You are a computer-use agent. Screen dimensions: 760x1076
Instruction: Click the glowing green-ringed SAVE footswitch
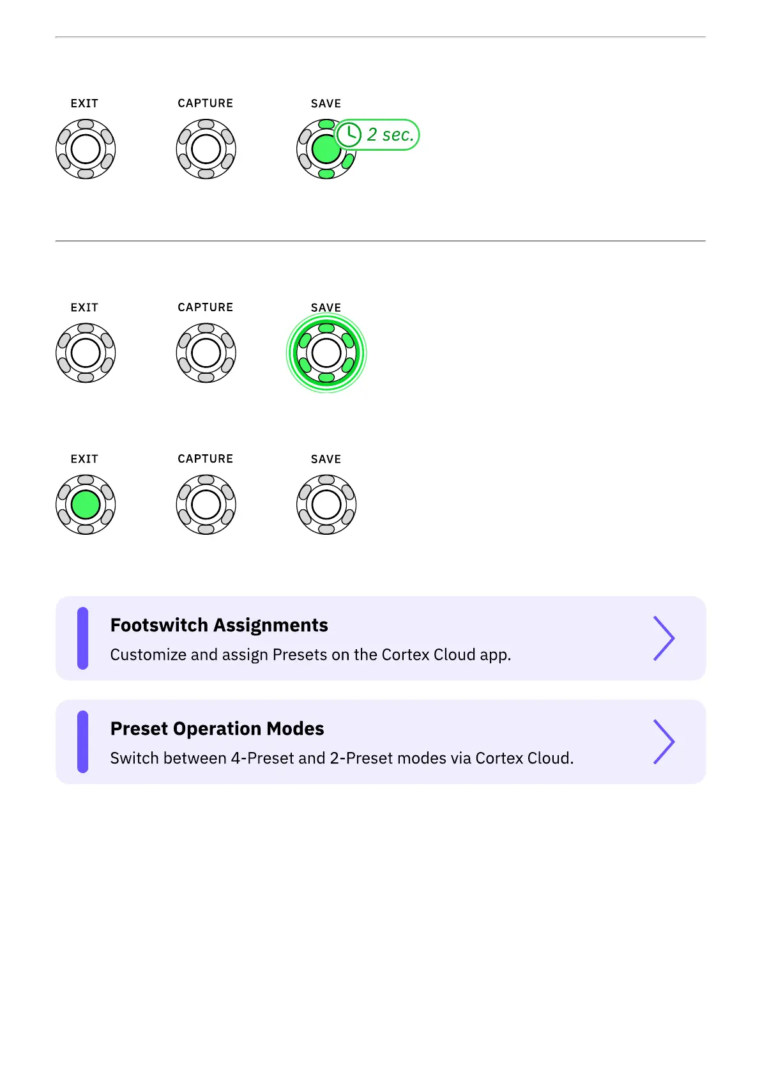coord(326,353)
